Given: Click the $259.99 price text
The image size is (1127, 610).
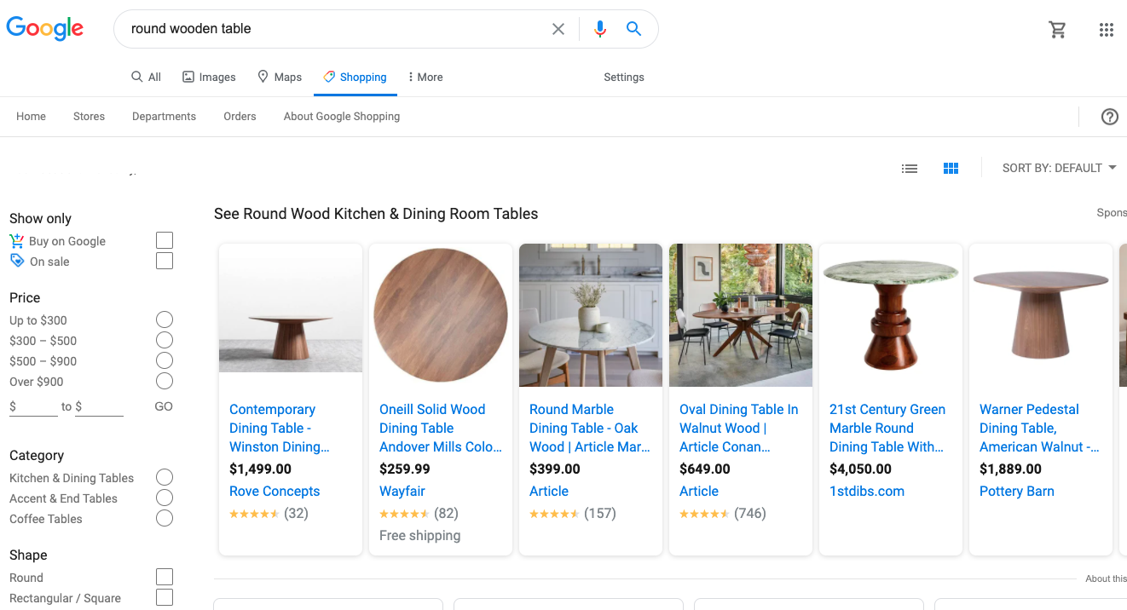Looking at the screenshot, I should 405,469.
